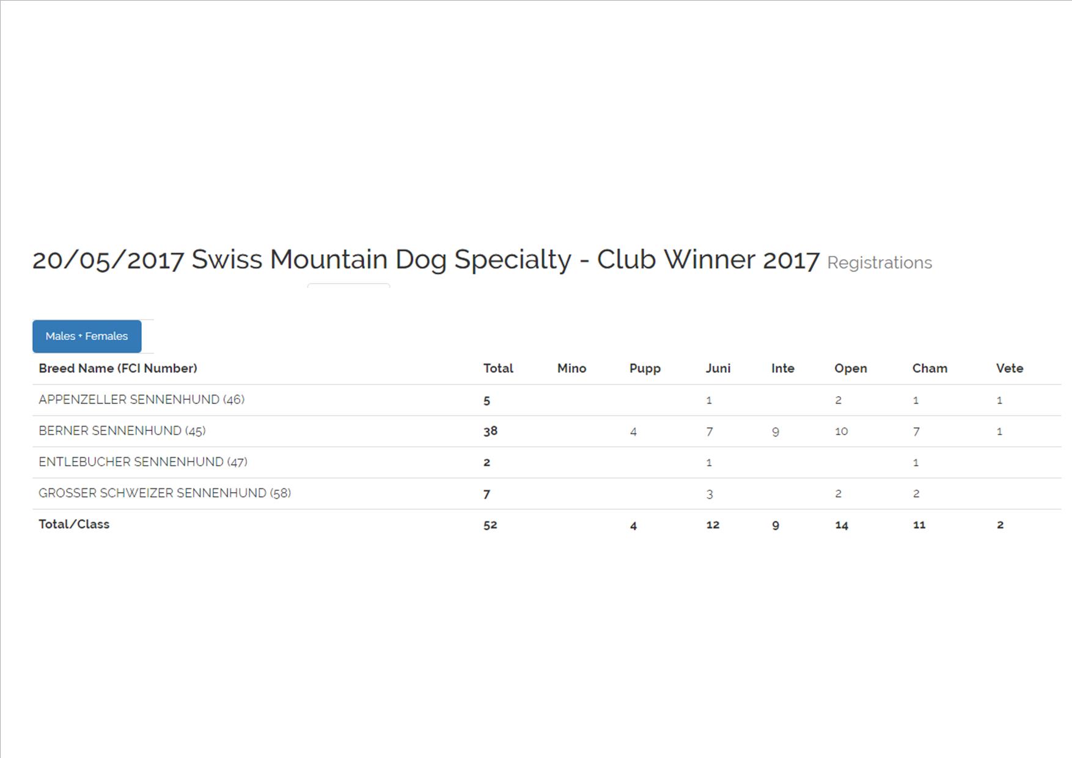This screenshot has width=1072, height=758.
Task: Click the Total/Class row label
Action: coord(74,524)
